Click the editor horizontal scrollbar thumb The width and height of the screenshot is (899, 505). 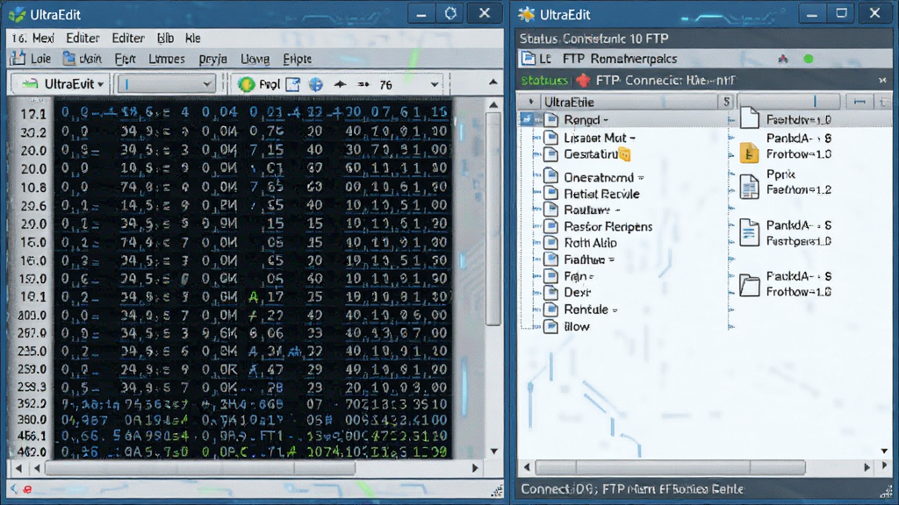click(x=201, y=468)
